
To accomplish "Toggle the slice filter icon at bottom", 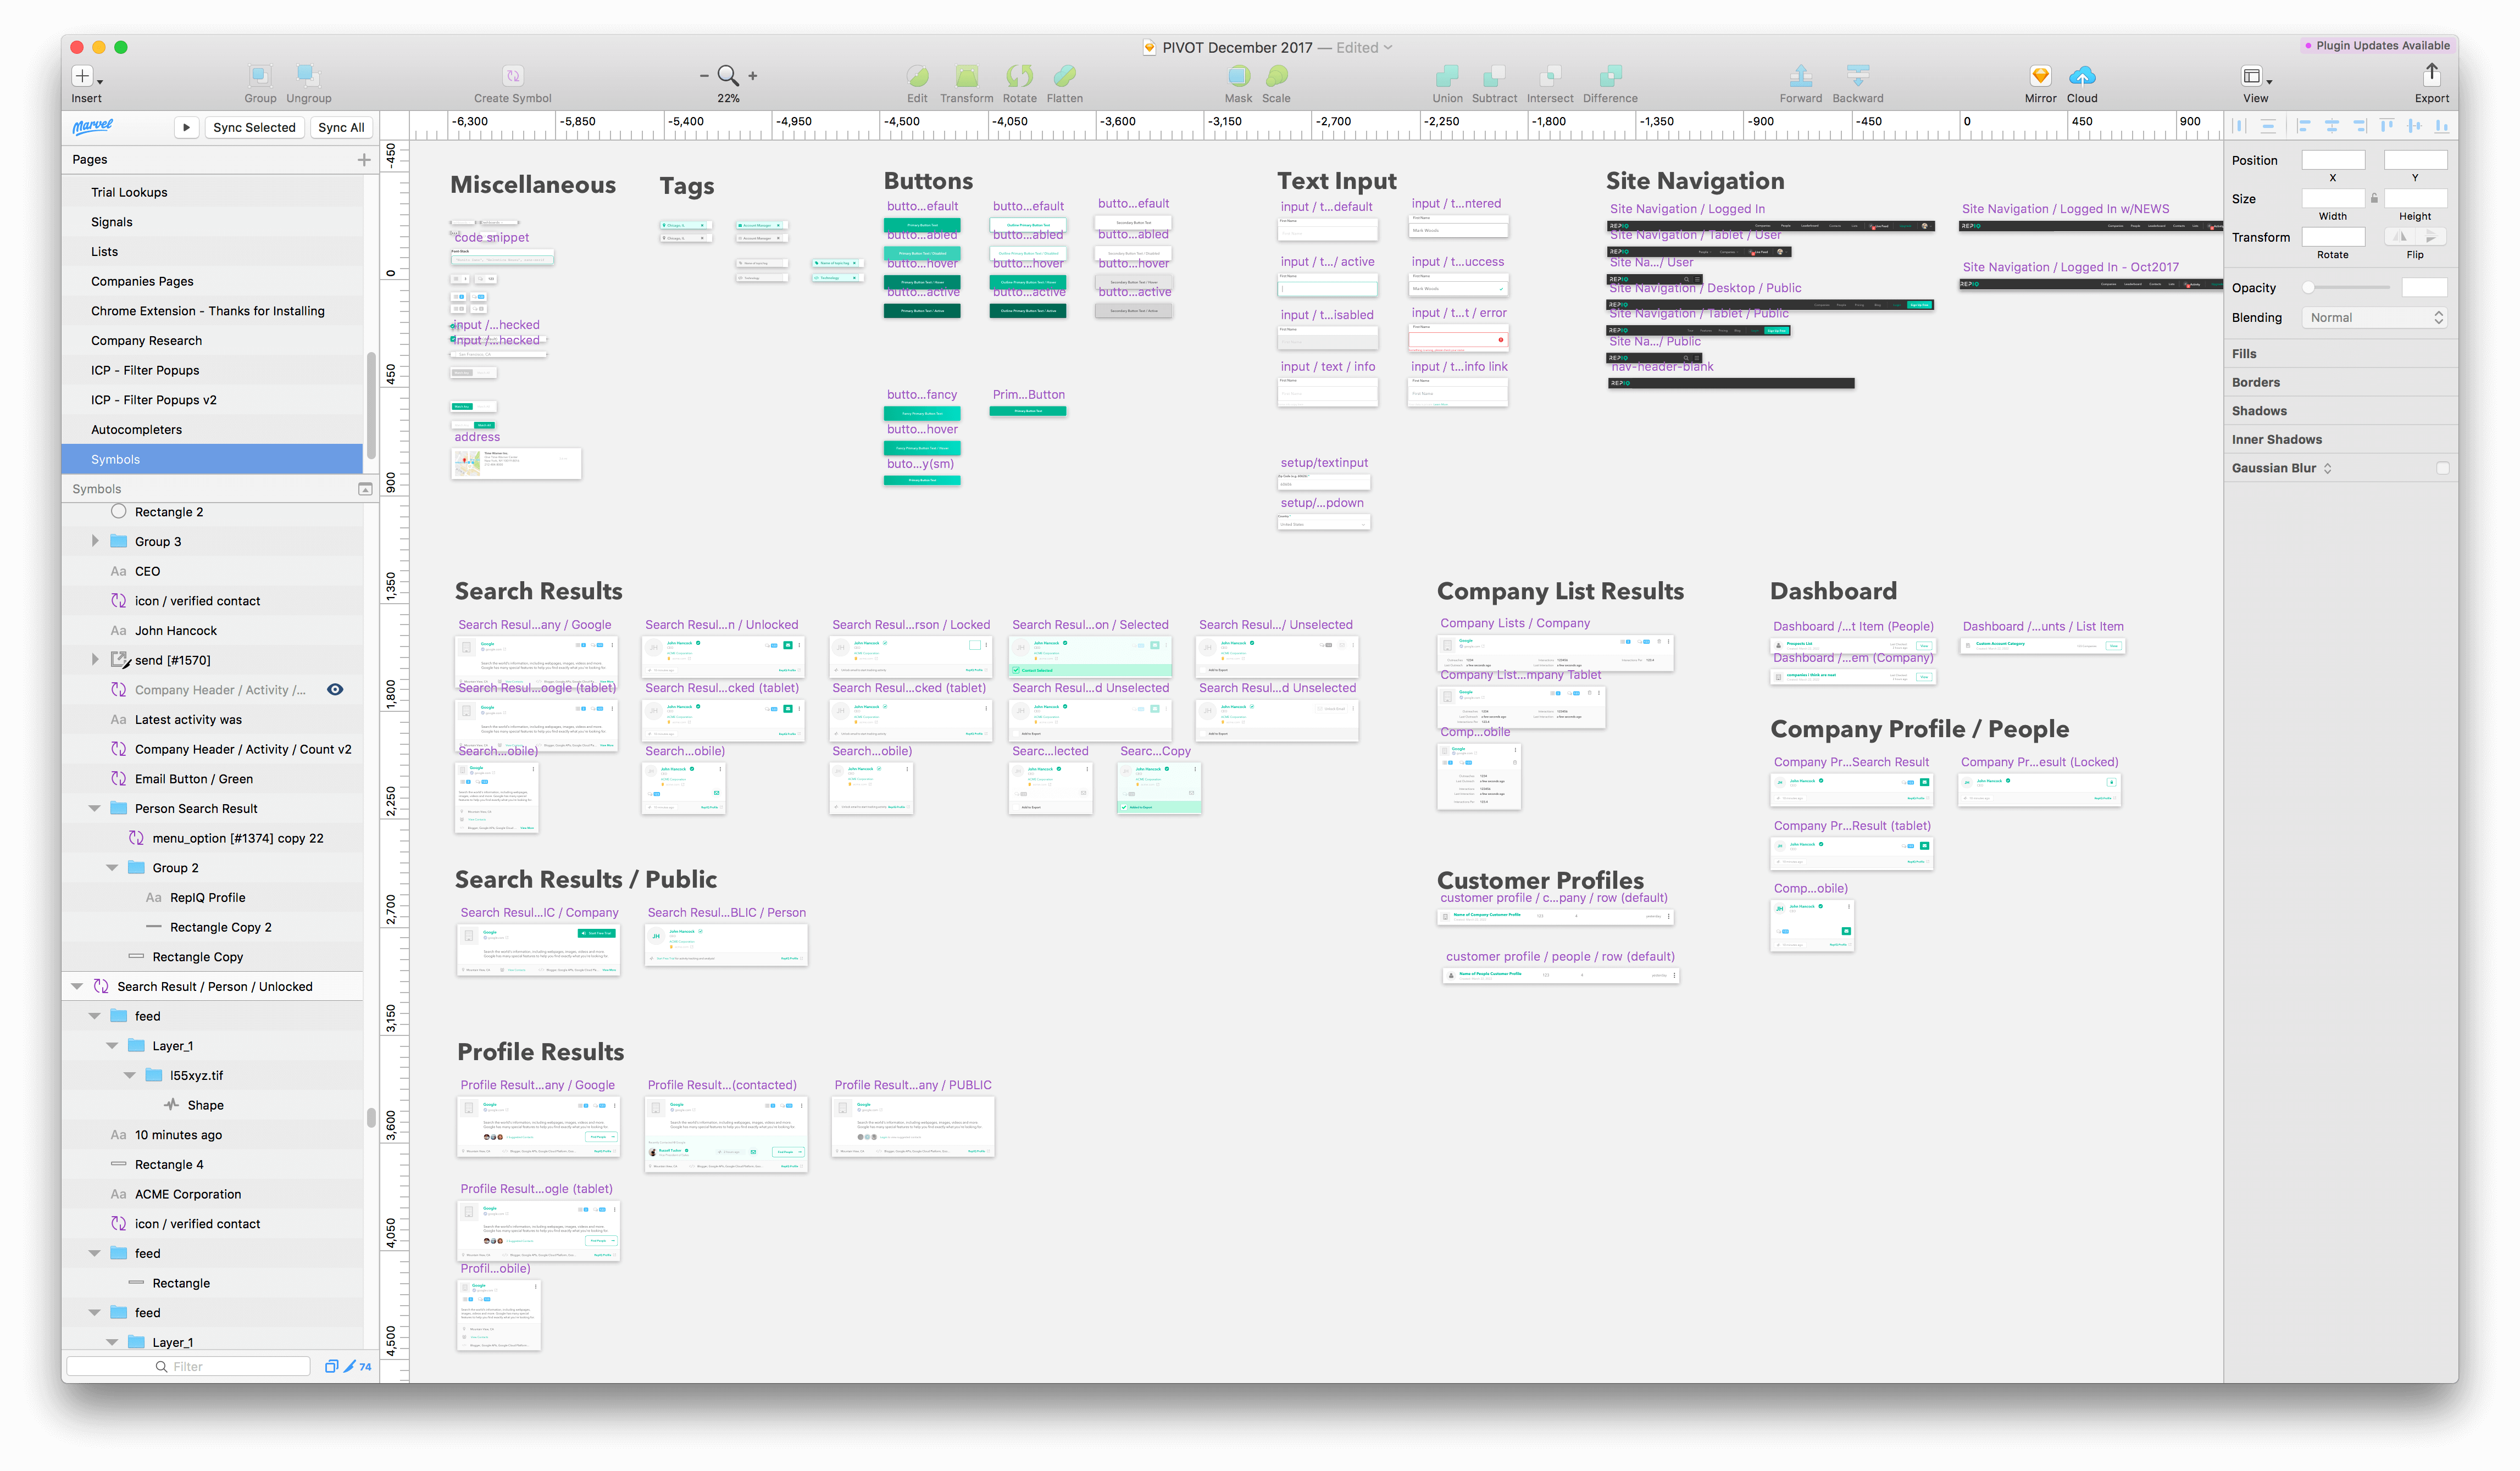I will [351, 1366].
